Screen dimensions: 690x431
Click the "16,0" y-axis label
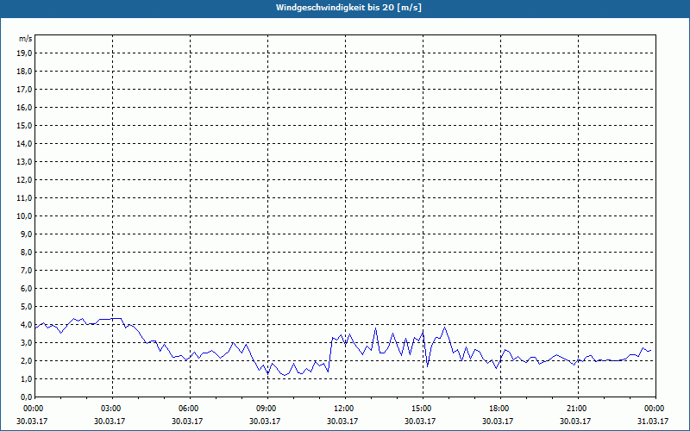(24, 107)
